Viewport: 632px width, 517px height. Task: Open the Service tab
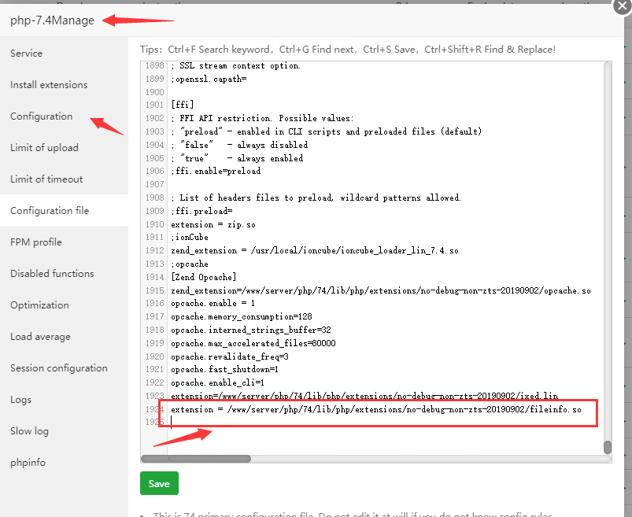coord(26,54)
